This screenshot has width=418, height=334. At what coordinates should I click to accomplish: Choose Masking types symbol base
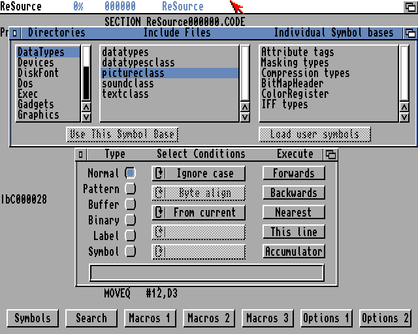click(329, 63)
